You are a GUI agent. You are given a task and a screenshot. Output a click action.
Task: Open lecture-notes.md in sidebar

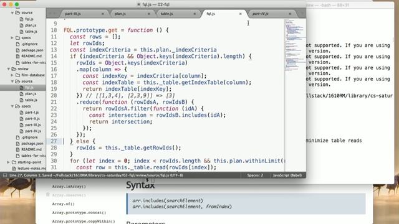(32, 168)
